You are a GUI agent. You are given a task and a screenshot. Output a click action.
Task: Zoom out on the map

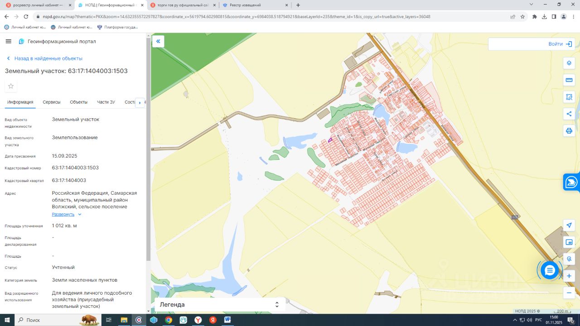569,293
